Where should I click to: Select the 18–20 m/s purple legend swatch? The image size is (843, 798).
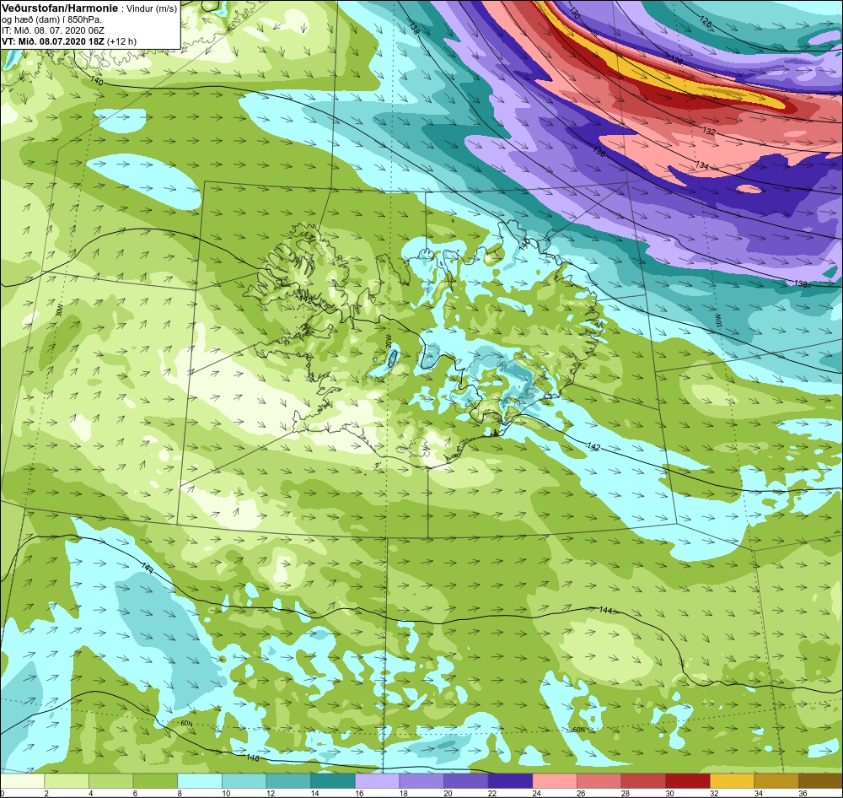coord(421,781)
